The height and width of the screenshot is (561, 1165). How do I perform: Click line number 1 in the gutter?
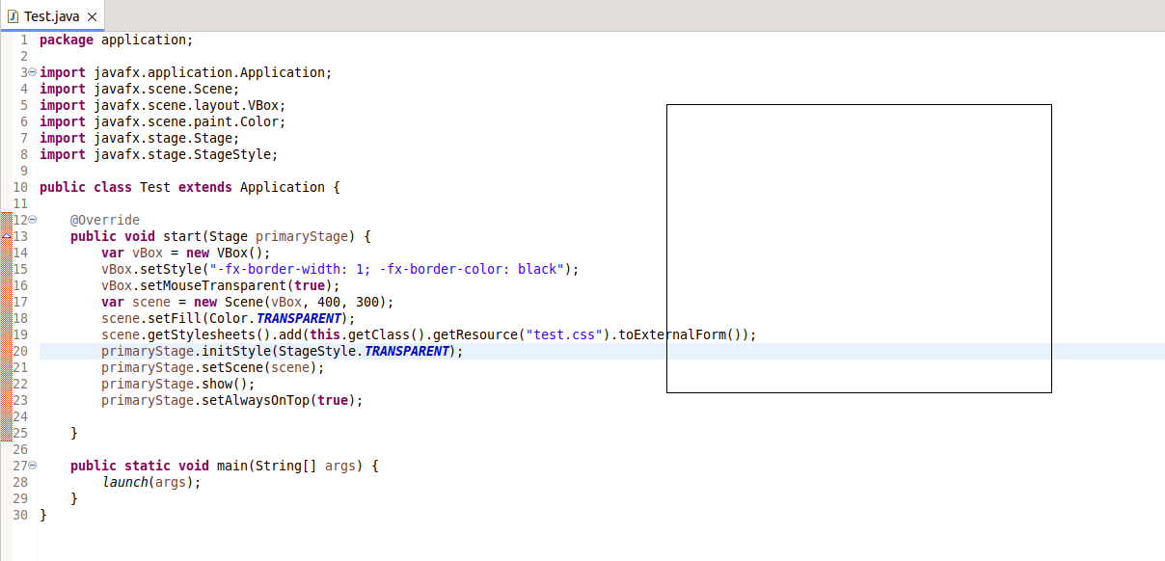(x=23, y=40)
